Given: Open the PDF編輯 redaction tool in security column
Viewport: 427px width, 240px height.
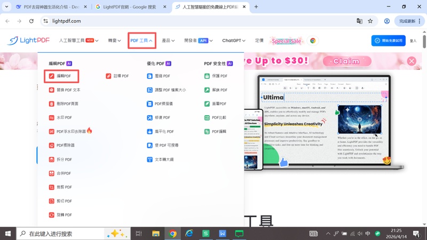Looking at the screenshot, I should [x=216, y=131].
